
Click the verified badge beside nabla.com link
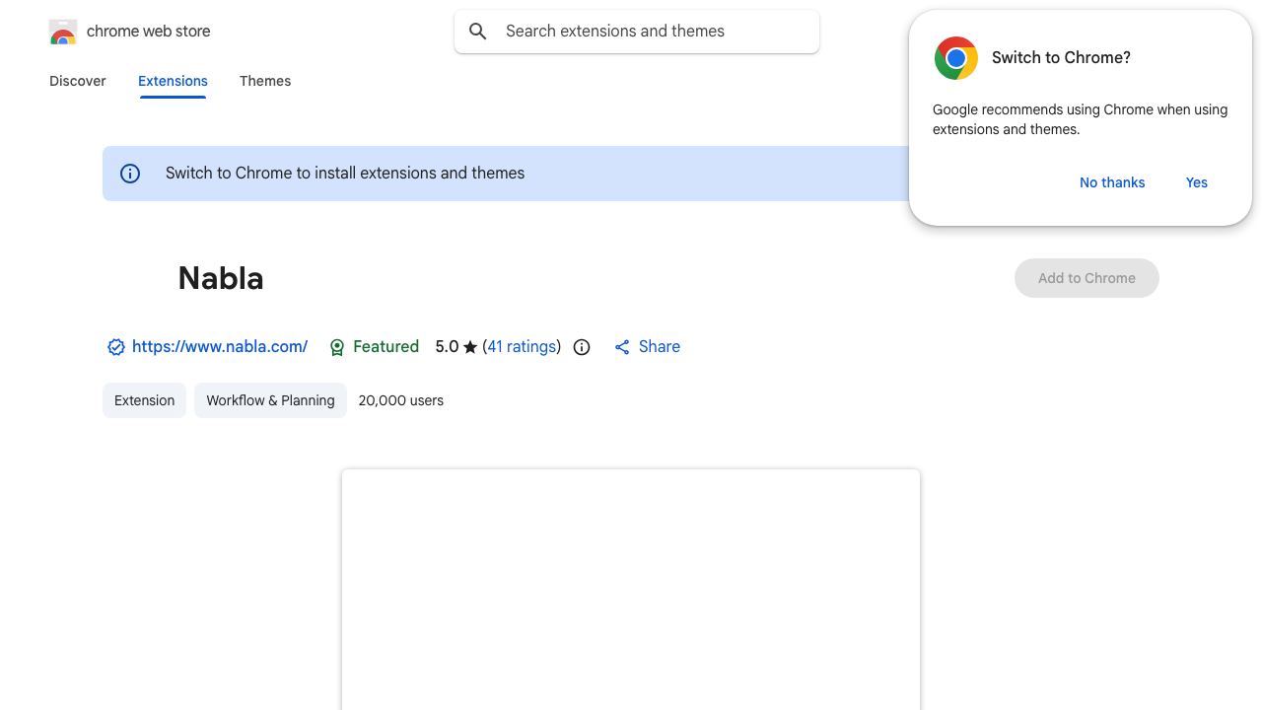116,347
